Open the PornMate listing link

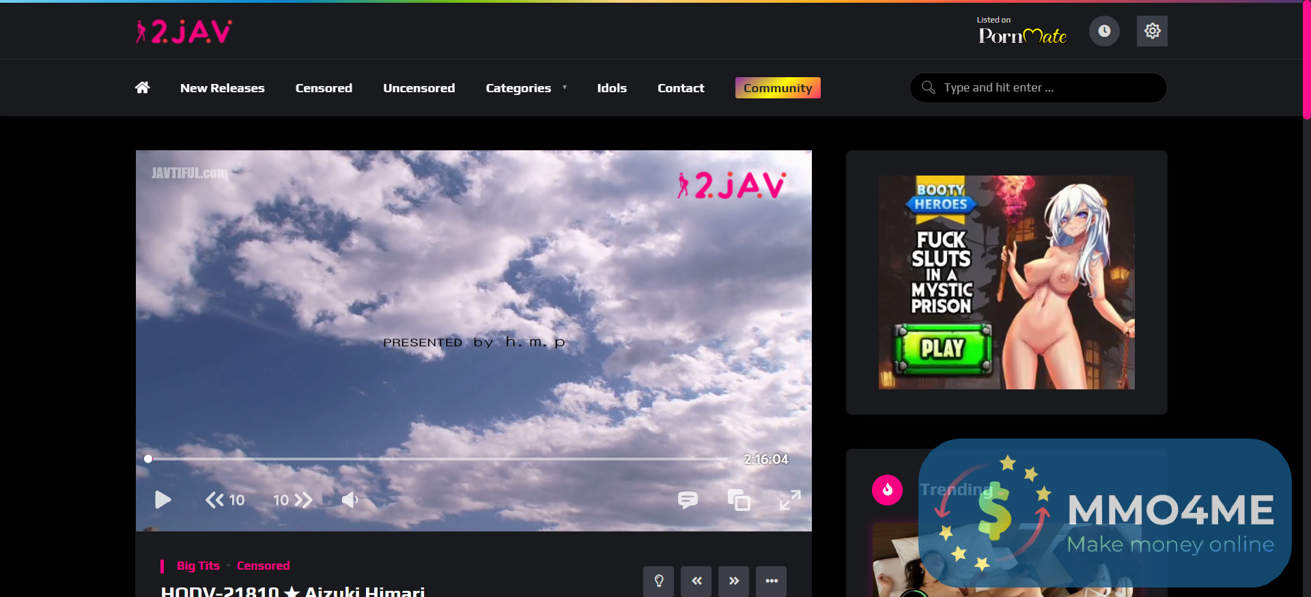1022,31
